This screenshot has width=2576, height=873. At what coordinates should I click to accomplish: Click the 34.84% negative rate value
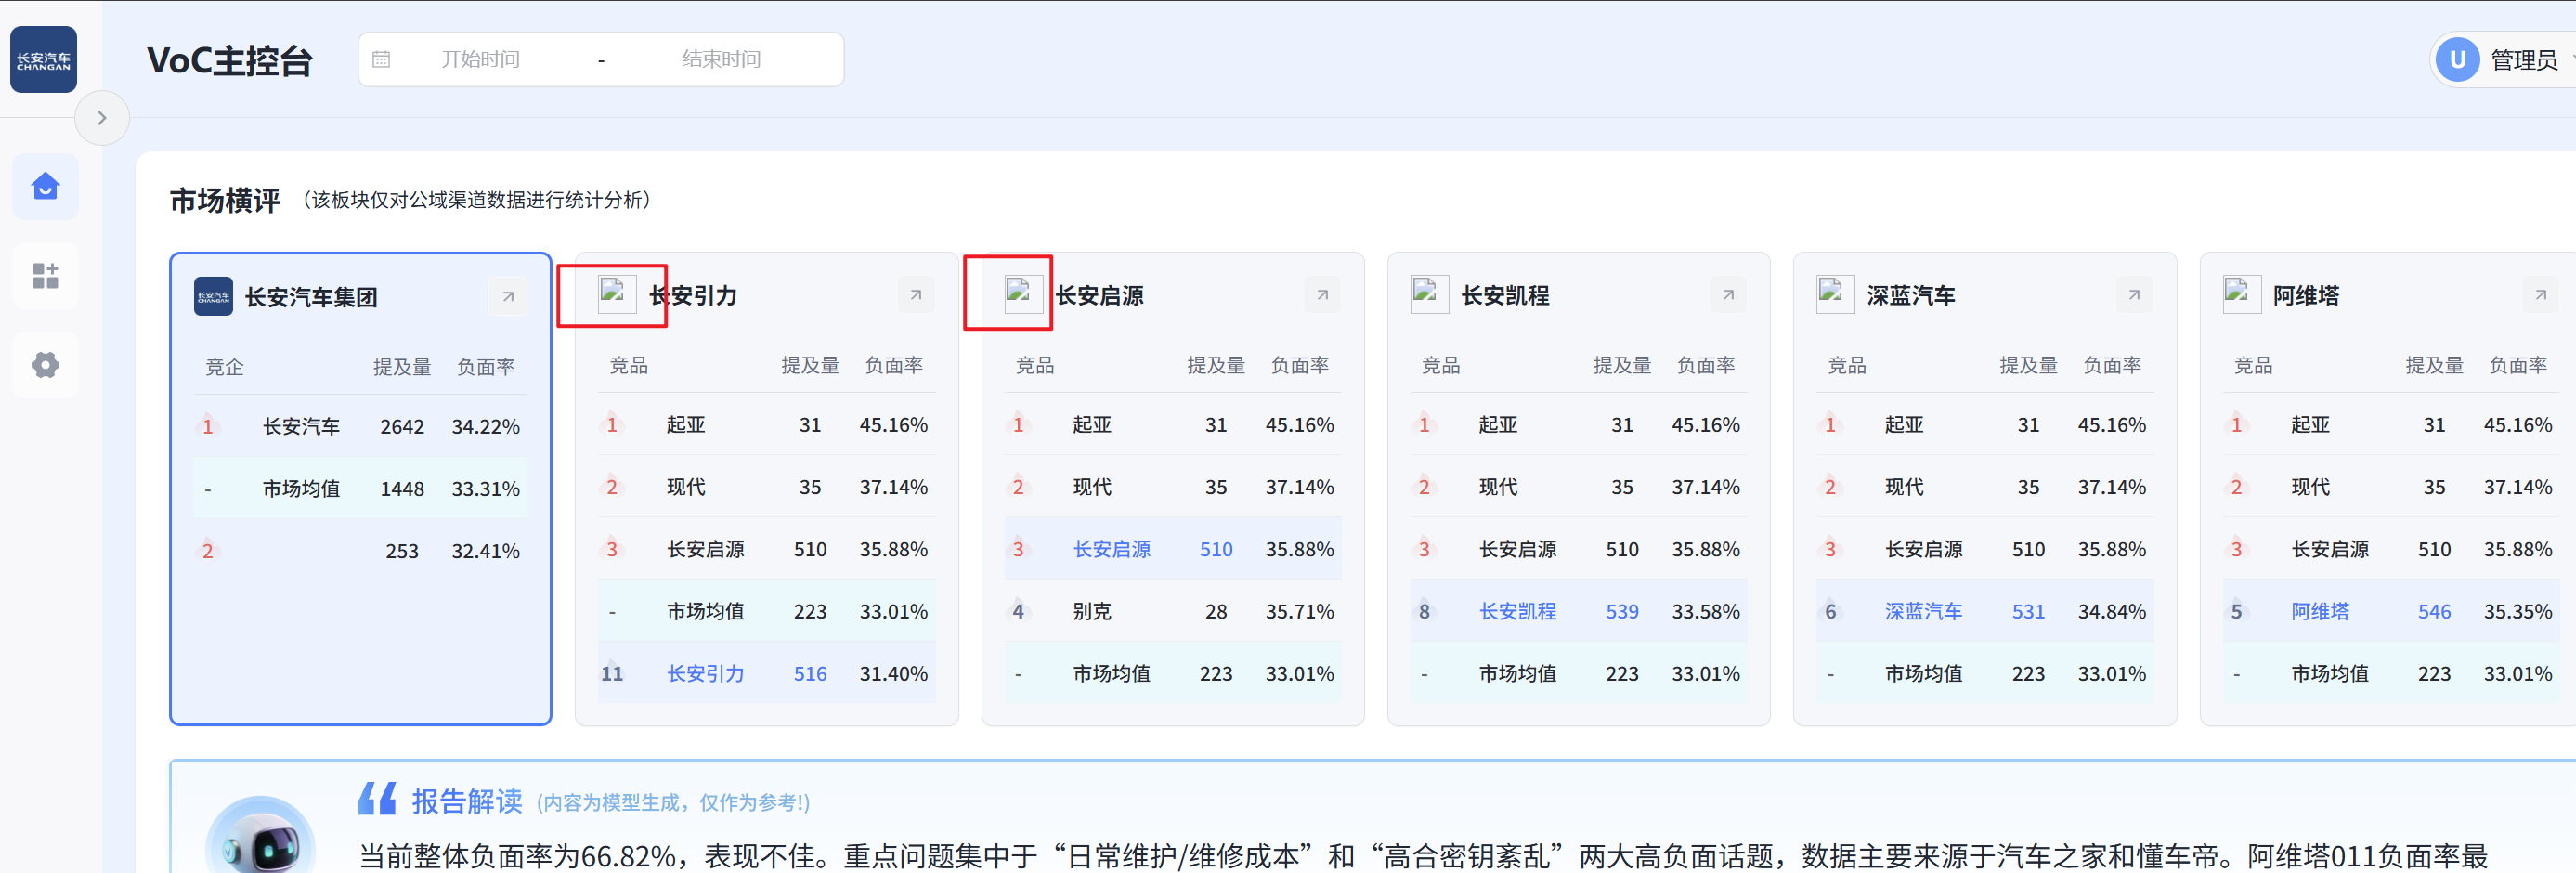(2112, 611)
